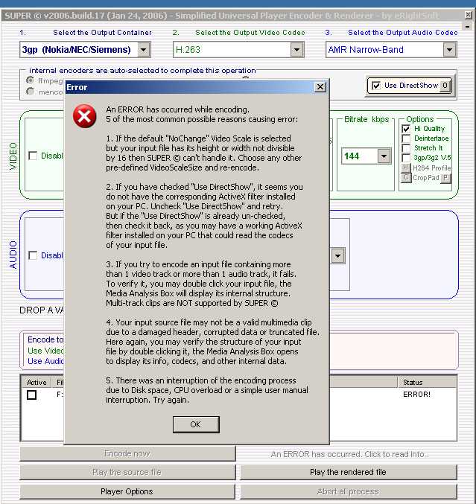Open the Output Video Codec dropdown arrow
Screen dimensions: 476x504
tap(296, 50)
